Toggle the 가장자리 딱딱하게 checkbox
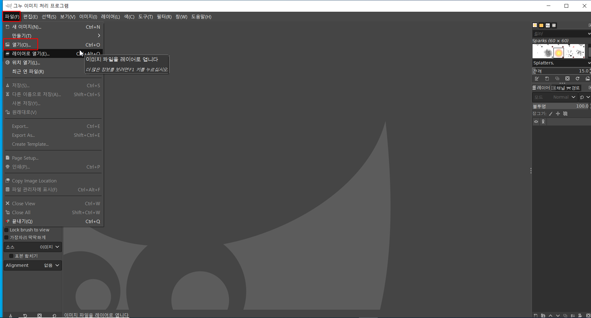 coord(6,238)
